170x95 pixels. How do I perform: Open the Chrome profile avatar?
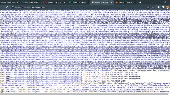click(167, 7)
